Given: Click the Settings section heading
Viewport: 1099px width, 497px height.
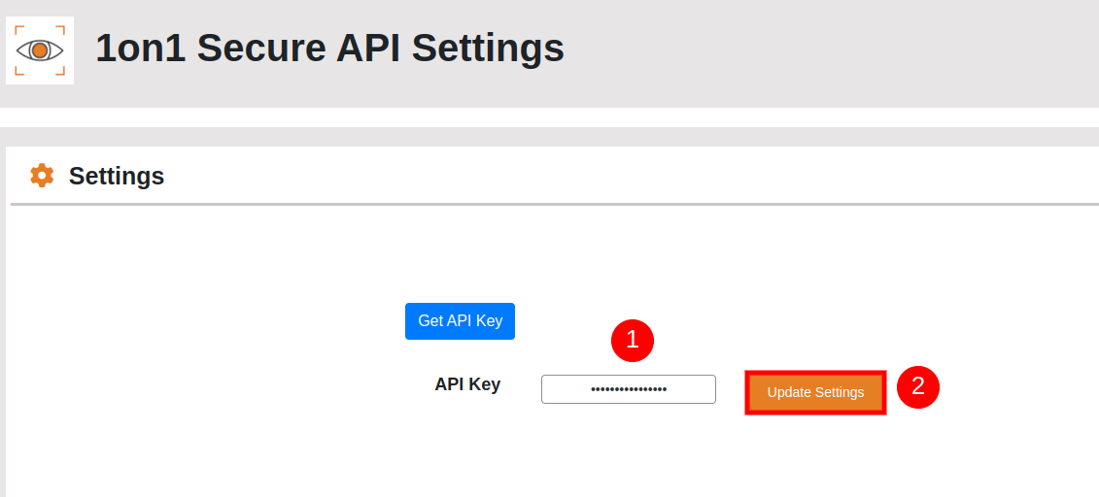Looking at the screenshot, I should (x=117, y=176).
